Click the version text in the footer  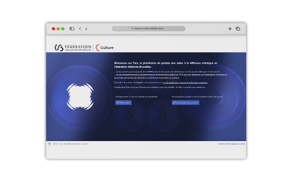[x=70, y=144]
